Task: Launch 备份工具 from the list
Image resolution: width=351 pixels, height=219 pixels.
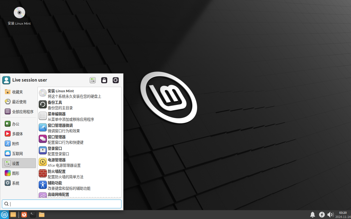Action: (80, 105)
